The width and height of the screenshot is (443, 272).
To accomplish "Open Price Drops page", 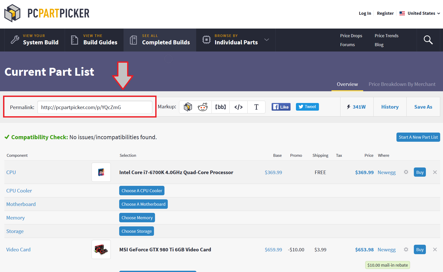I will [x=351, y=36].
